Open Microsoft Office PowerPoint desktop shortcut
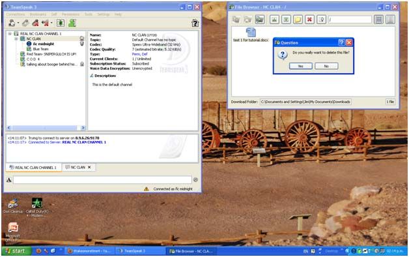 pos(13,232)
